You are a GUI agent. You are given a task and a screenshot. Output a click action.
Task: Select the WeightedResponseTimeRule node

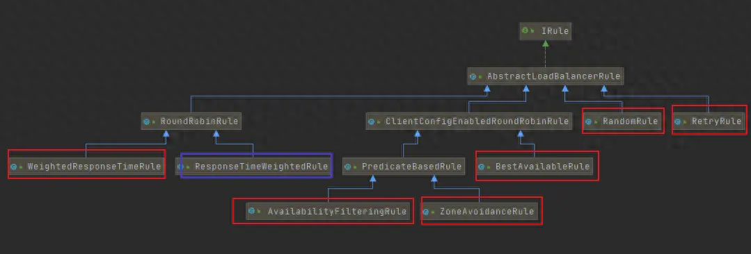[x=86, y=167]
